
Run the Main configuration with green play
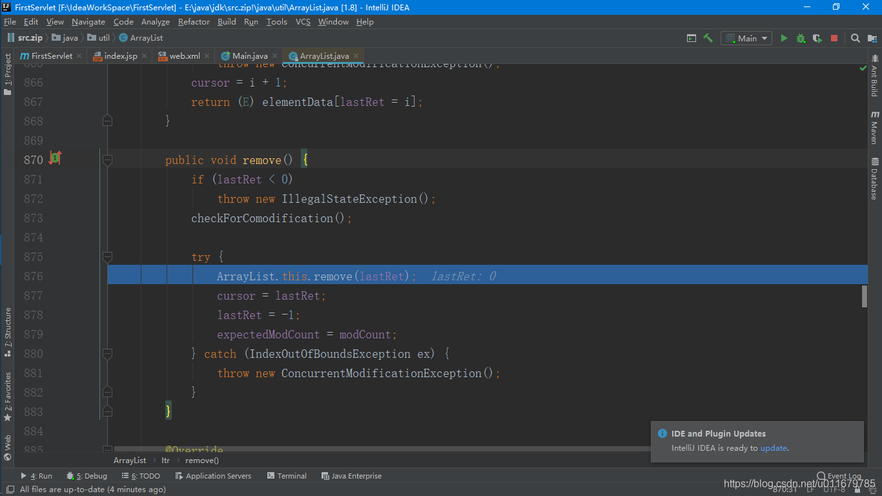(x=784, y=38)
